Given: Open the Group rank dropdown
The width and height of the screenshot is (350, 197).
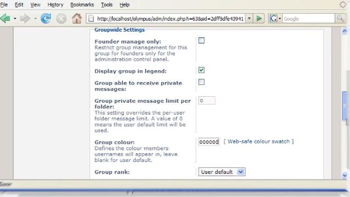Looking at the screenshot, I should [222, 172].
